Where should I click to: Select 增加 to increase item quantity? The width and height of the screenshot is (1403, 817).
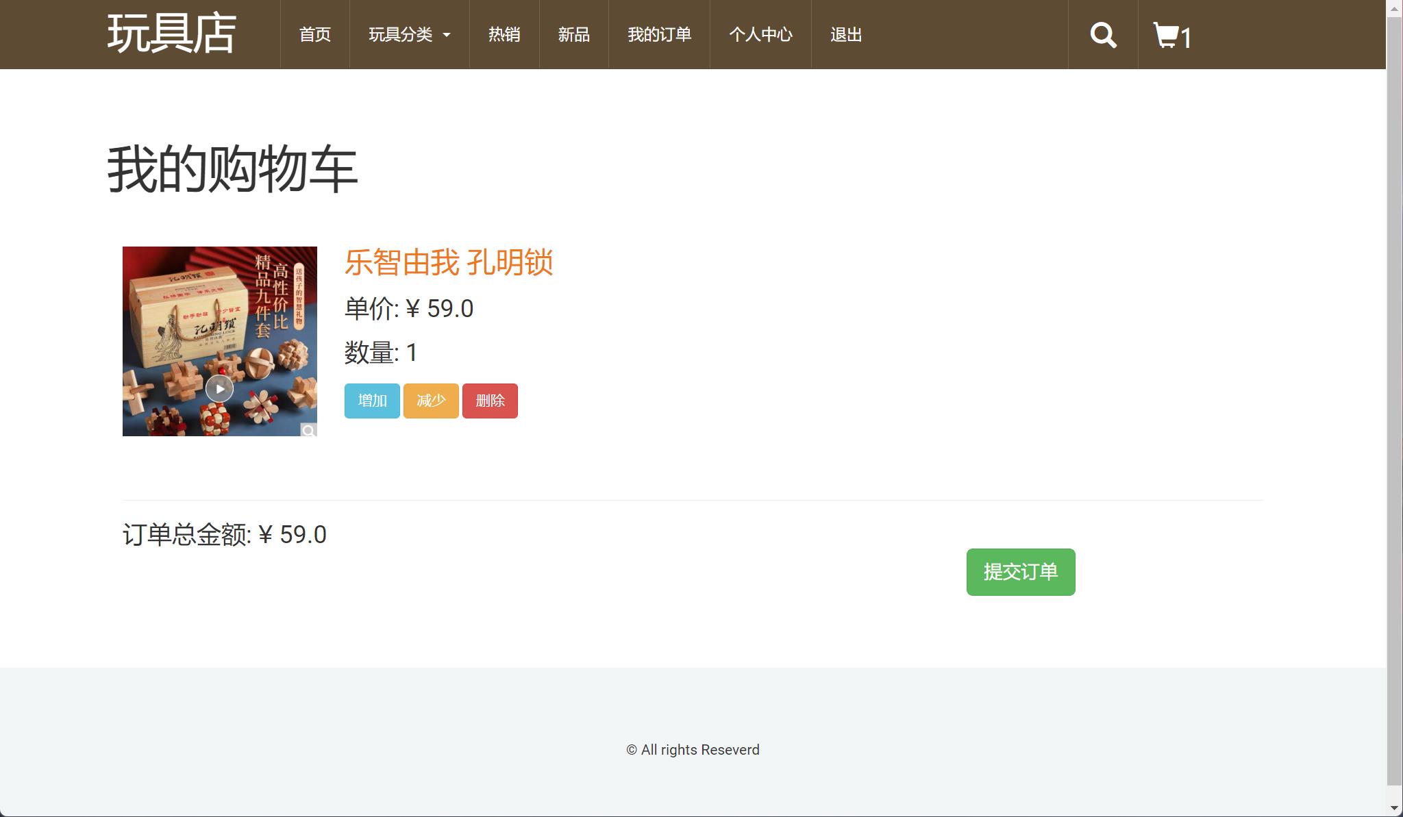(372, 401)
